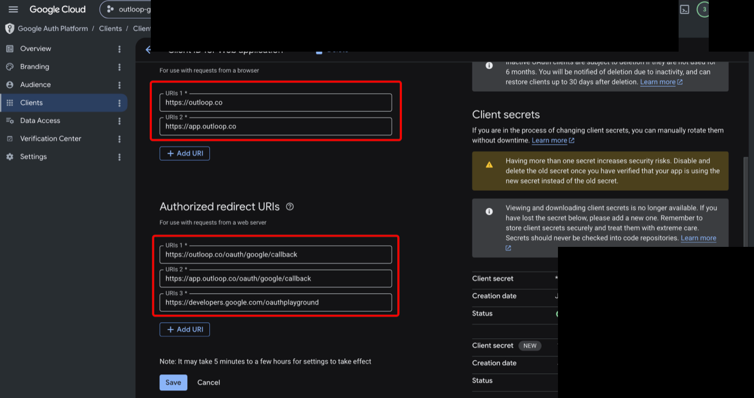The height and width of the screenshot is (398, 754).
Task: Open Overview in the sidebar
Action: 36,48
